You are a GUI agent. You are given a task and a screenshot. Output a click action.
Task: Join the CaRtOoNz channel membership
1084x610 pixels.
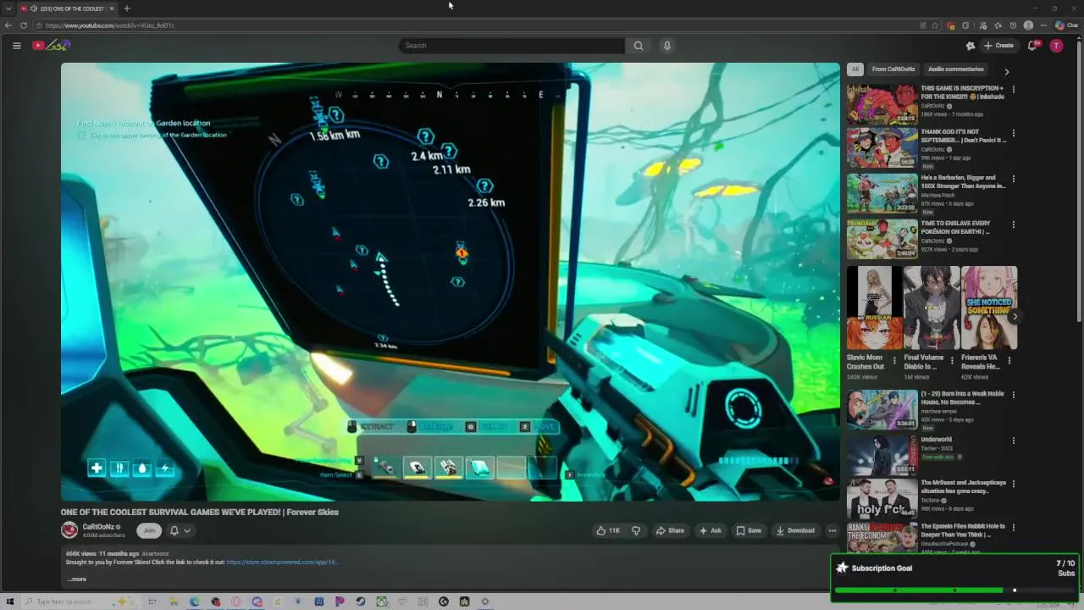click(x=150, y=530)
